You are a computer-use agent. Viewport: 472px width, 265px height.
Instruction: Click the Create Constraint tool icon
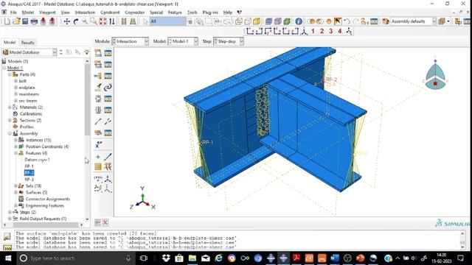pyautogui.click(x=98, y=76)
